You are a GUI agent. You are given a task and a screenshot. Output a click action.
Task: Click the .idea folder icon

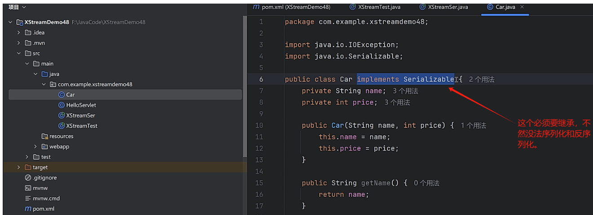[x=28, y=32]
